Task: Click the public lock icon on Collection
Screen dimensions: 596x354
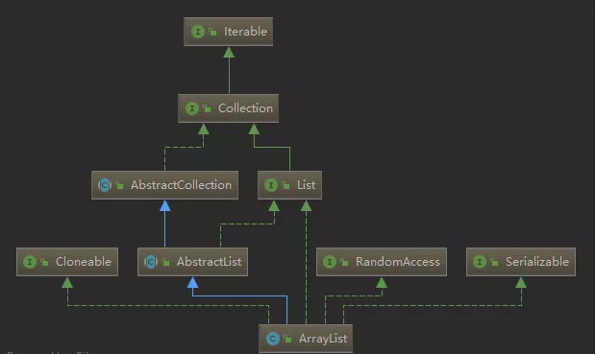Action: click(207, 109)
